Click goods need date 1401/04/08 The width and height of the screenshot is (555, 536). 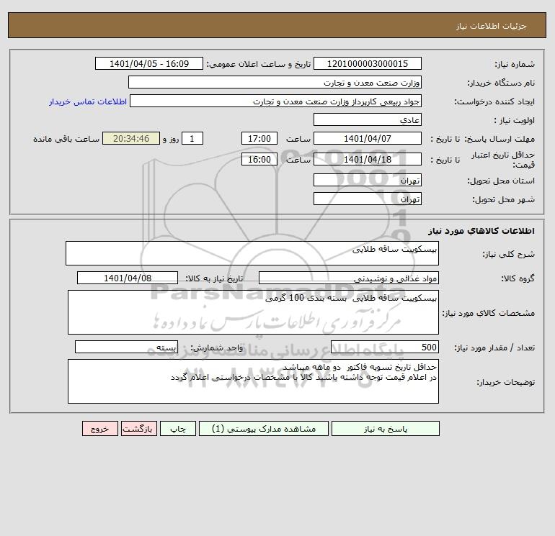pos(128,278)
